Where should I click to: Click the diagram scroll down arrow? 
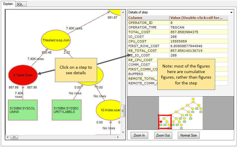pos(123,132)
